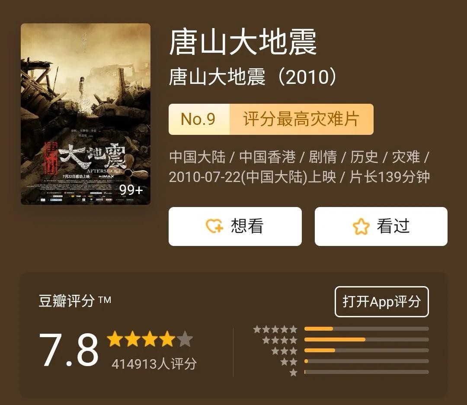This screenshot has width=467, height=405.
Task: Click the 想看 button
Action: 235,226
